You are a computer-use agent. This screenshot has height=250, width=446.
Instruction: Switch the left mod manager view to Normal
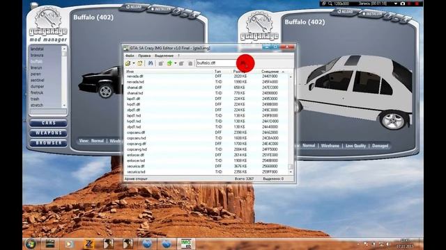(x=98, y=140)
